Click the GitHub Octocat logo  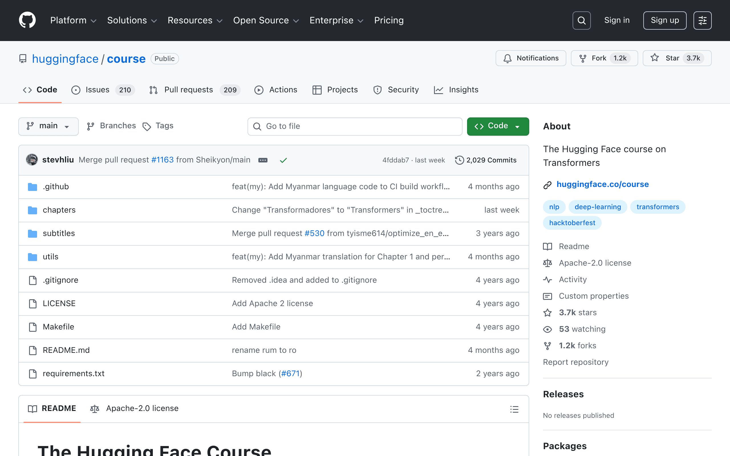tap(27, 20)
